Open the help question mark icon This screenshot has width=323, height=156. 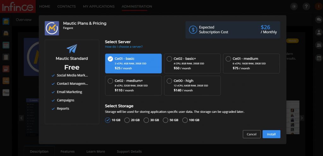pos(306,7)
